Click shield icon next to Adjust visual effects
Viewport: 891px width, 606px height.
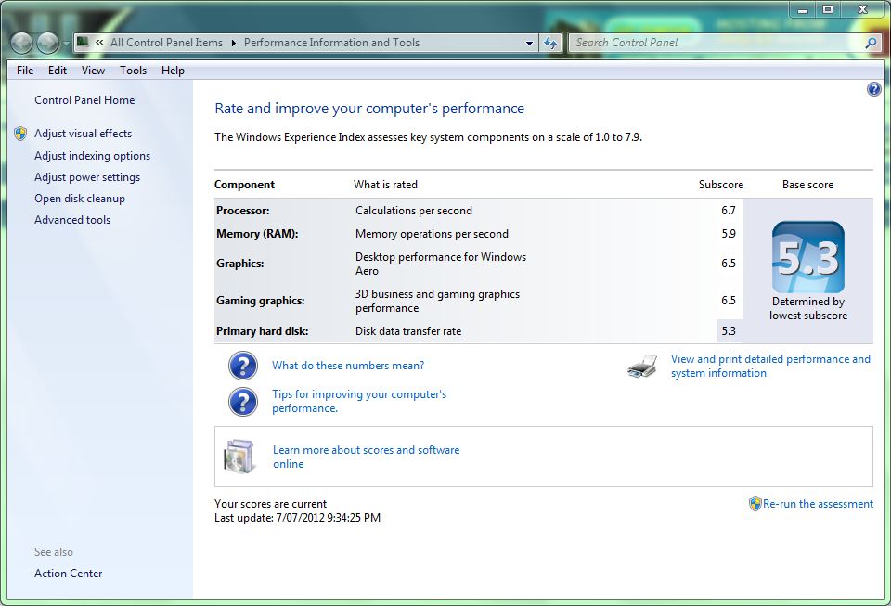click(20, 134)
